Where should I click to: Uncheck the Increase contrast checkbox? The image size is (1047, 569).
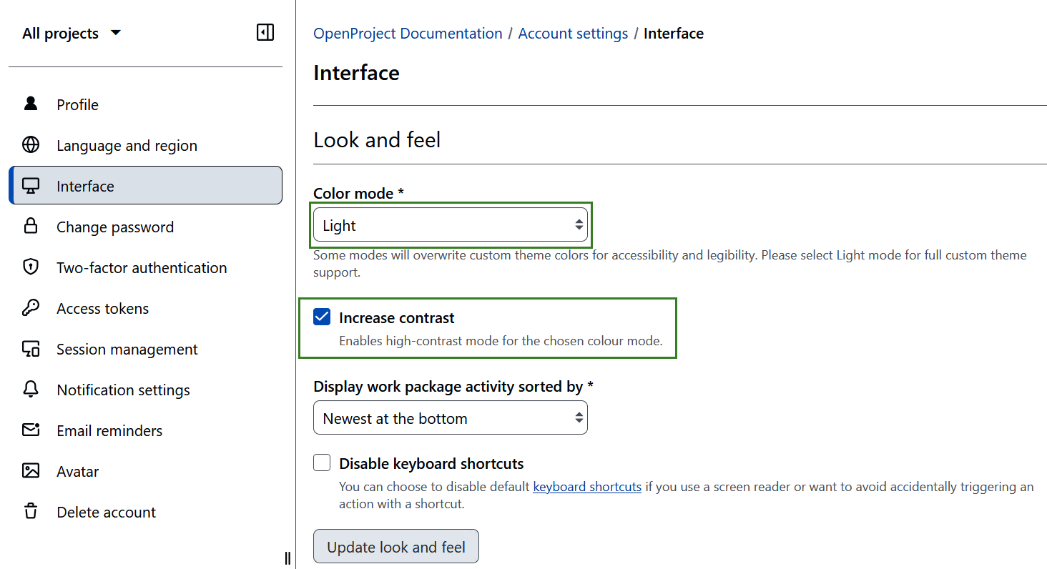tap(322, 317)
